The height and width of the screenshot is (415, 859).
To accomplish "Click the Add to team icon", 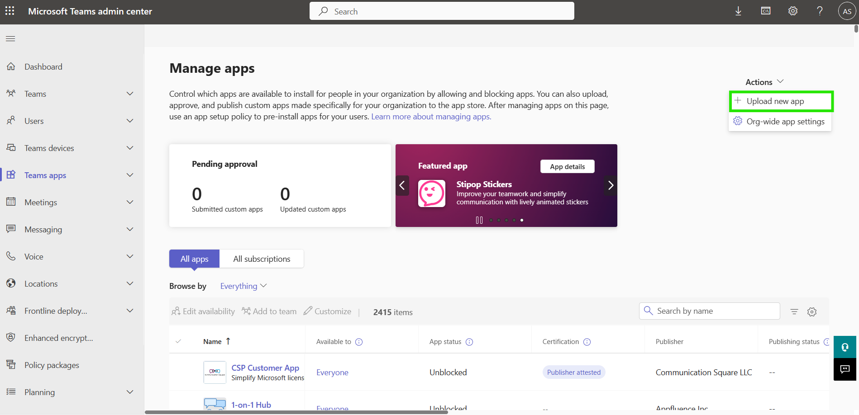I will pos(246,311).
